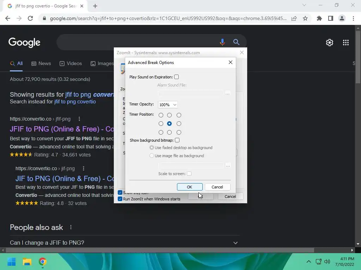The image size is (361, 270).
Task: Click the Chrome back arrow
Action: [8, 18]
